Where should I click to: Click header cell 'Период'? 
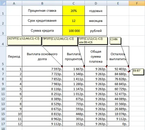pos(14,56)
